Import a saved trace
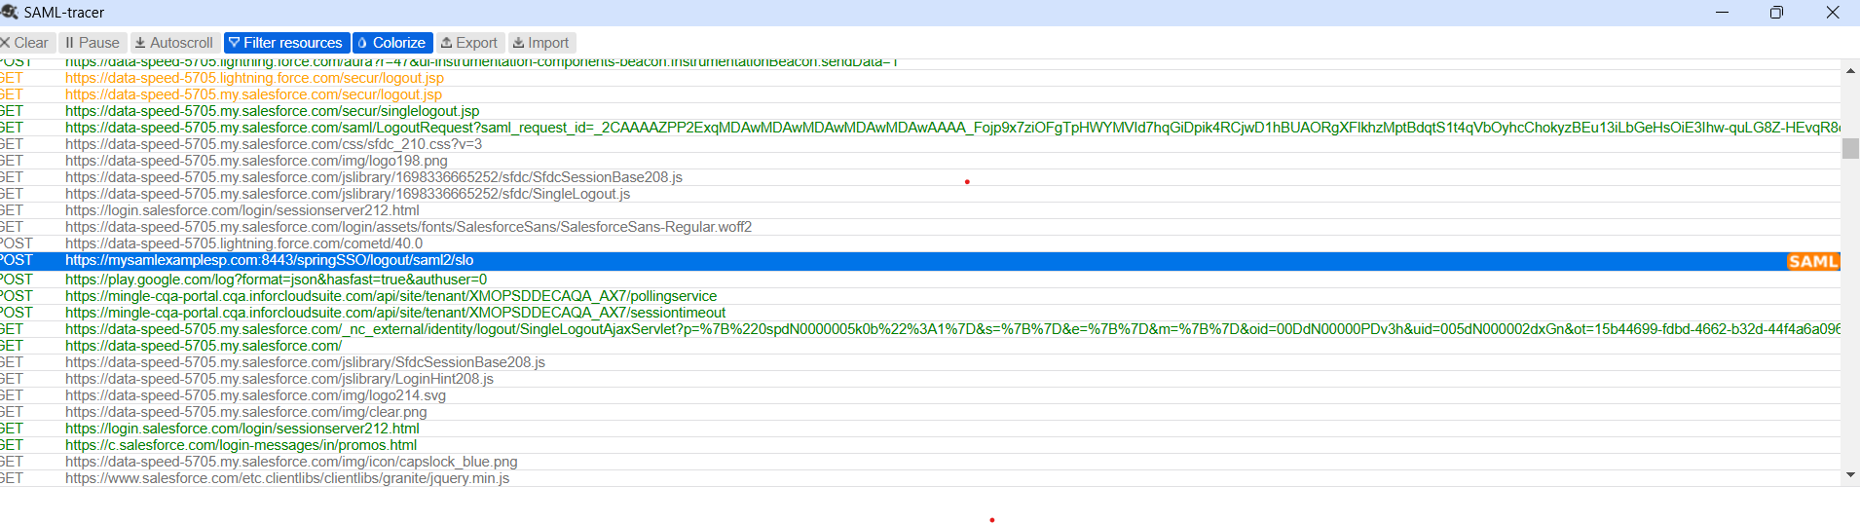The width and height of the screenshot is (1860, 523). [541, 43]
